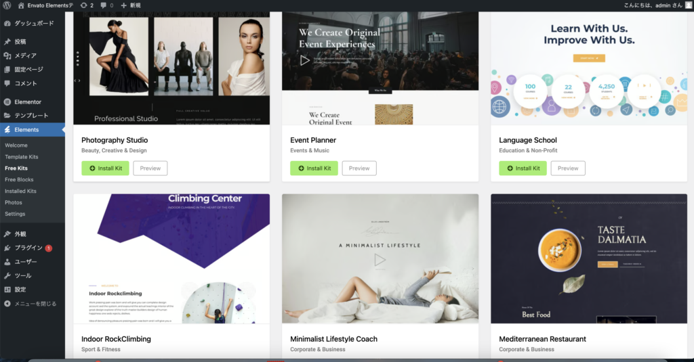Open Installed Kits submenu item
The width and height of the screenshot is (694, 362).
pos(20,191)
